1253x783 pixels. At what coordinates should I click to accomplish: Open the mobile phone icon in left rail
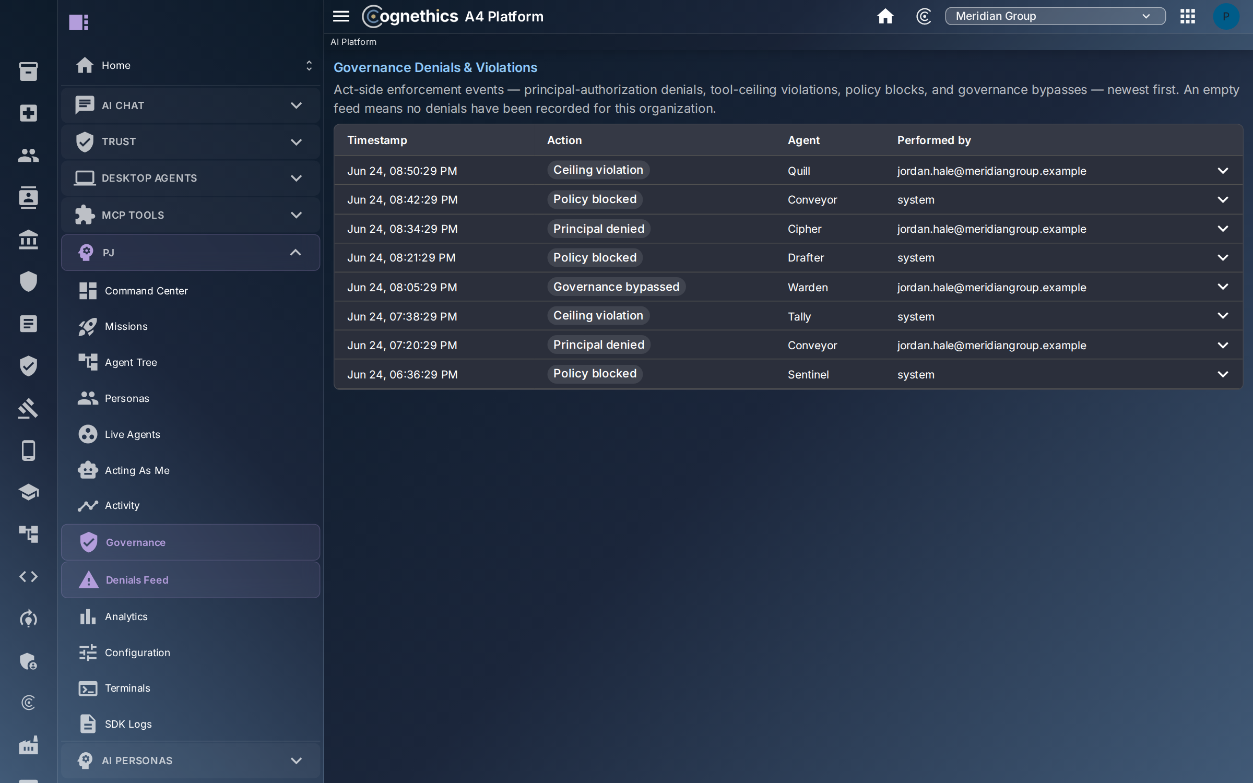click(x=28, y=450)
